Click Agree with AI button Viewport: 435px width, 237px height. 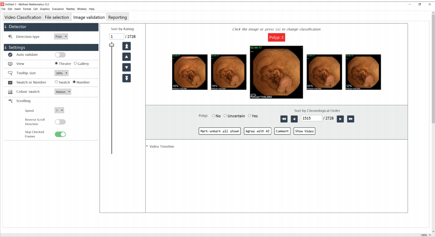pyautogui.click(x=257, y=131)
